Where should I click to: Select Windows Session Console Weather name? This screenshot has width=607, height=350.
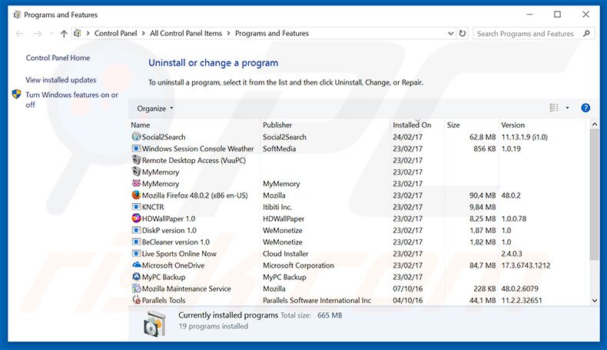[197, 148]
